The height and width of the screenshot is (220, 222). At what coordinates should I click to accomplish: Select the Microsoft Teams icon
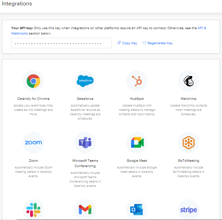click(x=85, y=143)
